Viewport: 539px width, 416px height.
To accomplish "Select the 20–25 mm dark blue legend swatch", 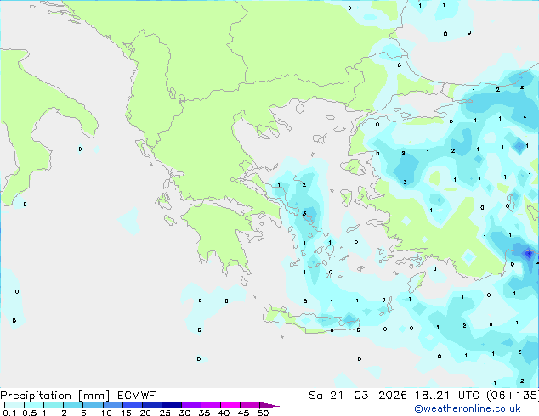I will click(x=151, y=405).
